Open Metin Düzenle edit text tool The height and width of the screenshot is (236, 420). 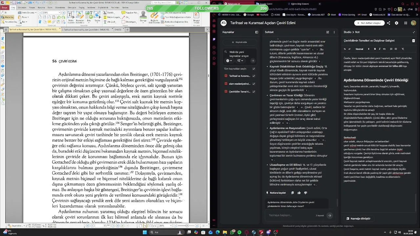click(x=71, y=17)
